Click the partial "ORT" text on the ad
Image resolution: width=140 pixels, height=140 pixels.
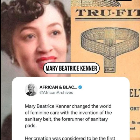pyautogui.click(x=135, y=109)
